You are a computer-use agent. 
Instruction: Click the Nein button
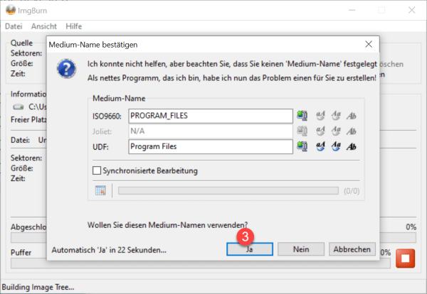click(301, 249)
